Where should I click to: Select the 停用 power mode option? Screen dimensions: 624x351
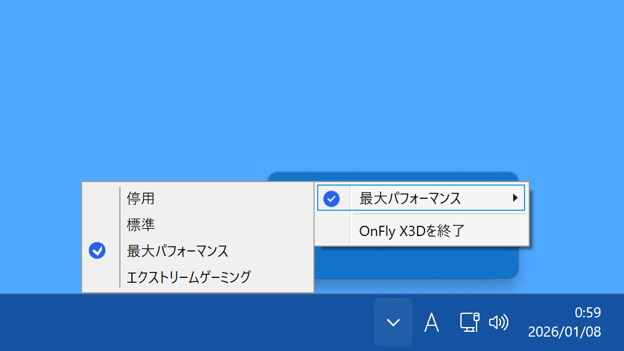click(141, 198)
